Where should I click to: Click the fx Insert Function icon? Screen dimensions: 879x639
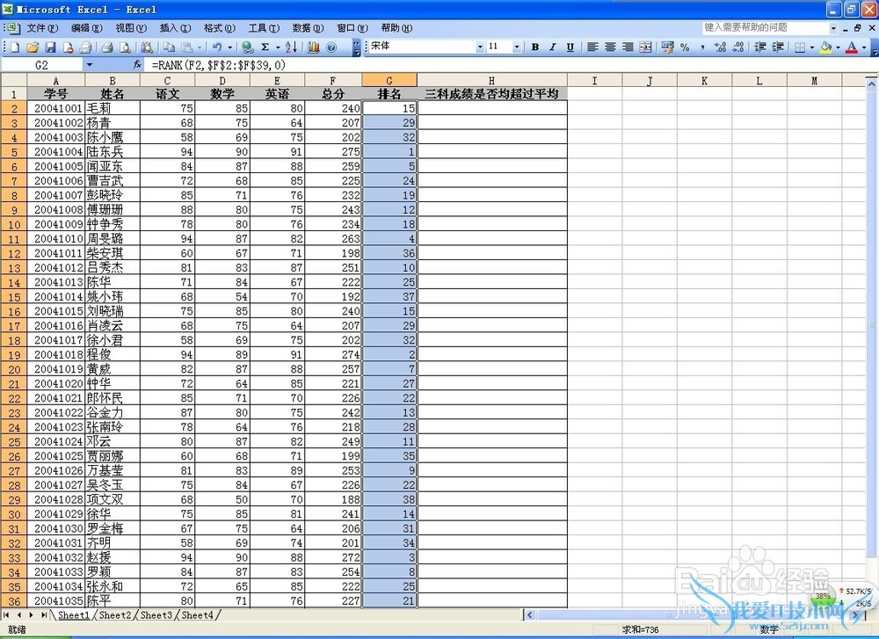click(137, 65)
